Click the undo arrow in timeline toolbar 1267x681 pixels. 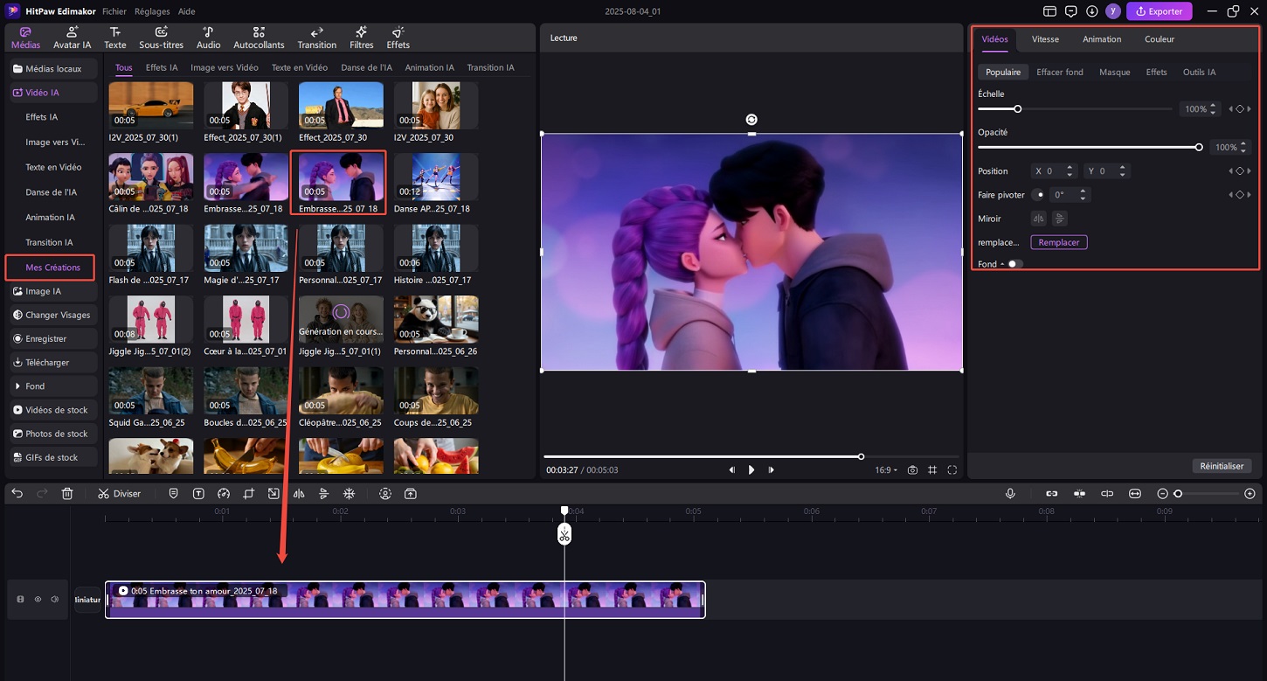coord(17,494)
